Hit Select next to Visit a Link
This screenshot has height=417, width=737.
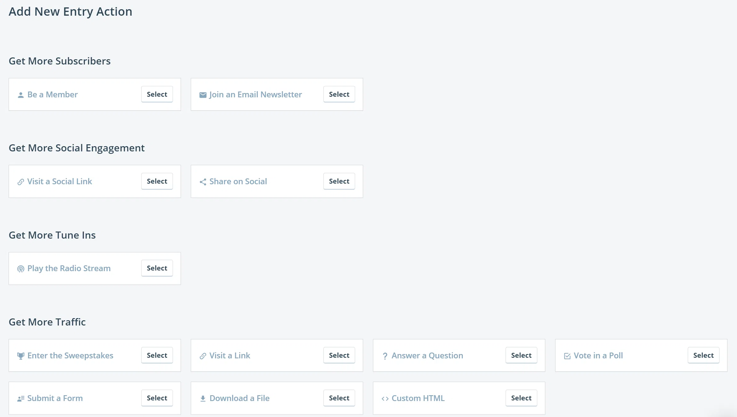click(339, 355)
